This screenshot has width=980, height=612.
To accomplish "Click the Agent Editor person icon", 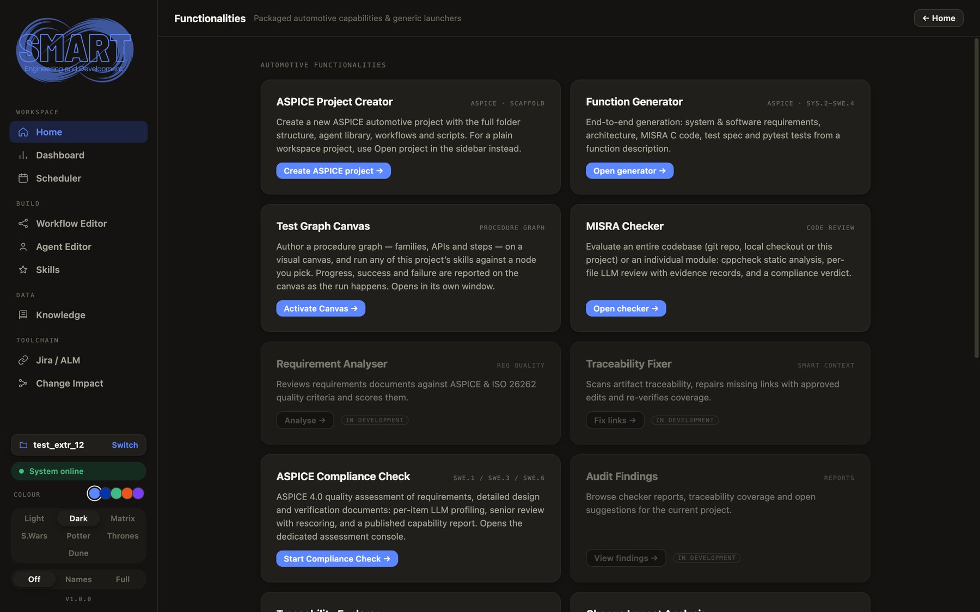I will (23, 246).
